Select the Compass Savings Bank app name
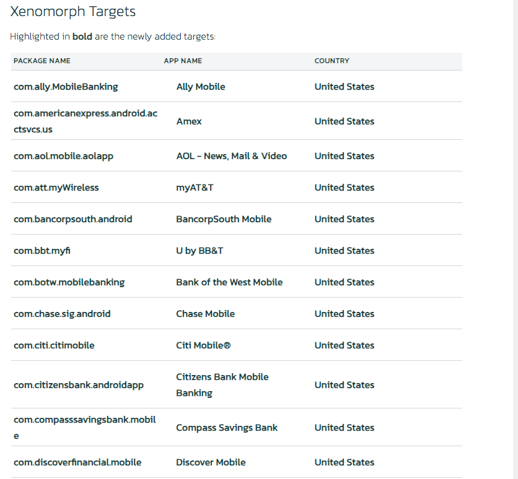 [227, 428]
